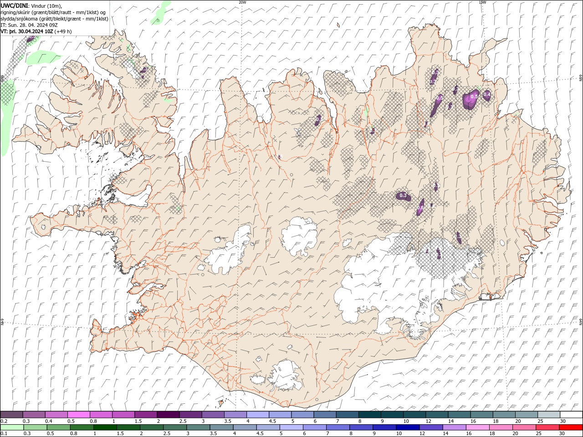Select the 14 swatch in the upper snow legend
Image resolution: width=583 pixels, height=437 pixels.
point(459,414)
